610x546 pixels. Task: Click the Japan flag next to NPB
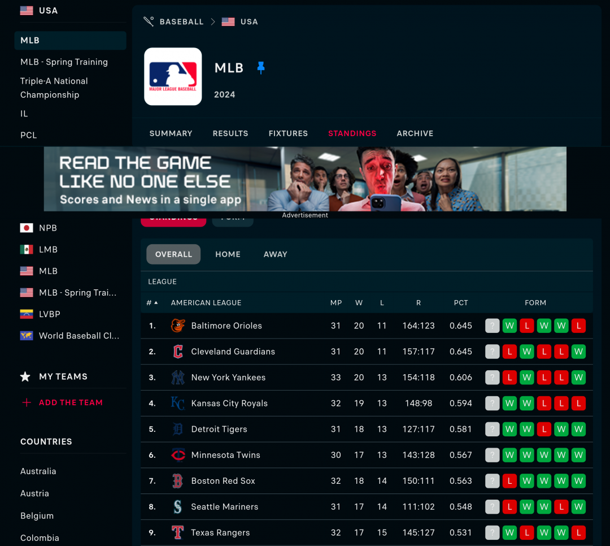27,228
